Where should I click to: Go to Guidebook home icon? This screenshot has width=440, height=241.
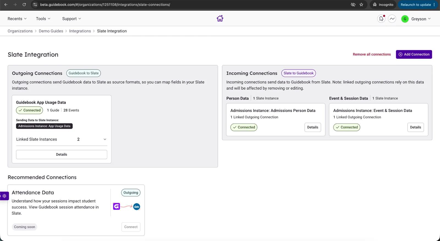pyautogui.click(x=220, y=18)
